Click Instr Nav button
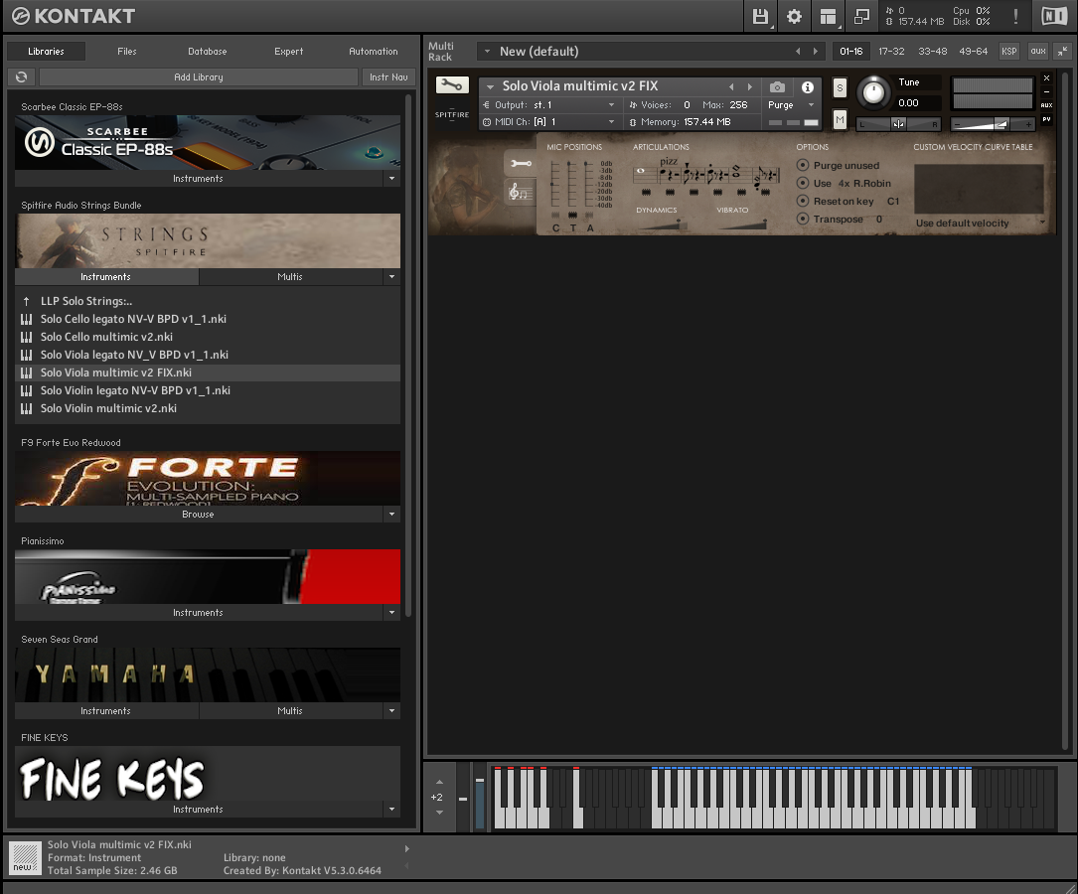1078x894 pixels. [388, 76]
